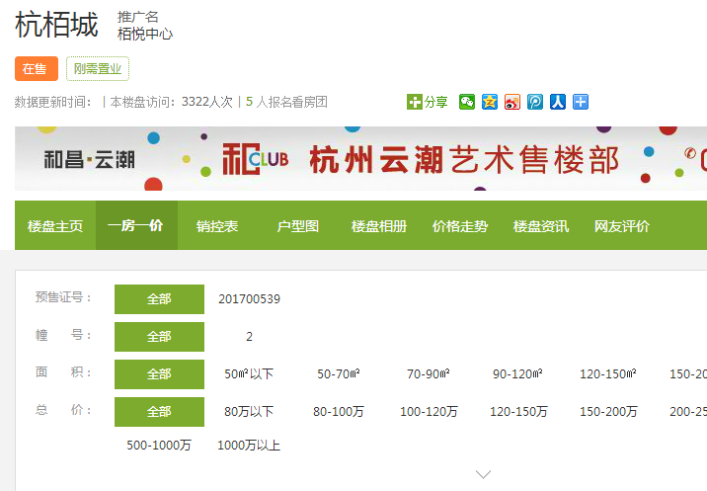The width and height of the screenshot is (707, 491).
Task: Filter by presale permit 201700539
Action: pos(249,298)
